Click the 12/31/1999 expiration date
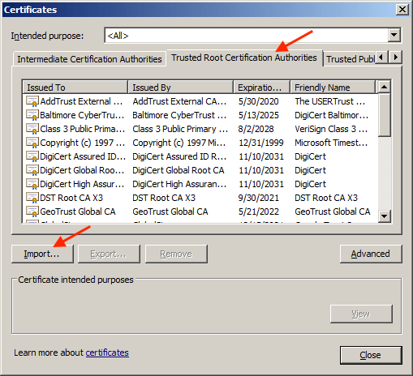The image size is (413, 376). [x=261, y=143]
